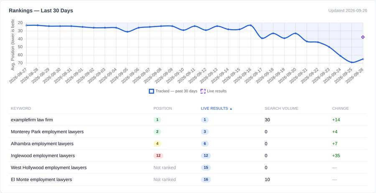Sort table by Live Results column
This screenshot has height=193, width=376.
click(216, 108)
